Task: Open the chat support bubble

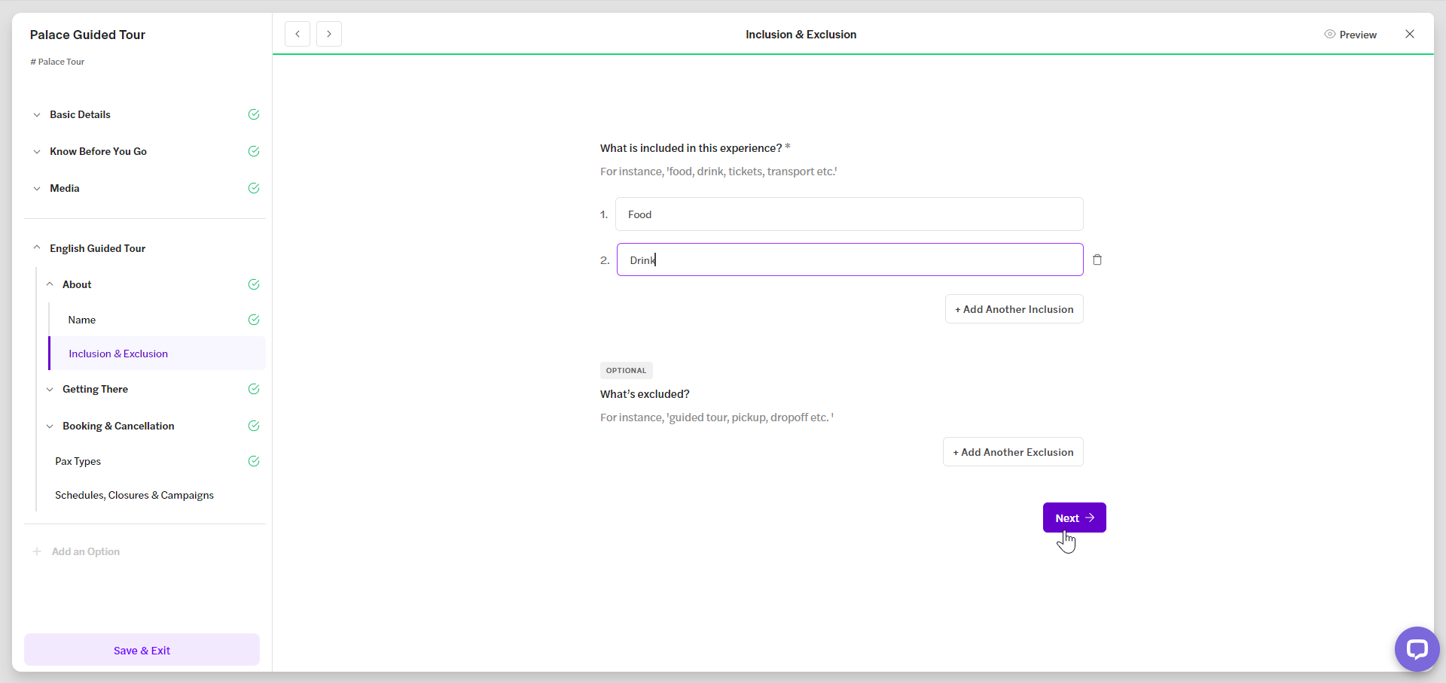Action: (1417, 648)
